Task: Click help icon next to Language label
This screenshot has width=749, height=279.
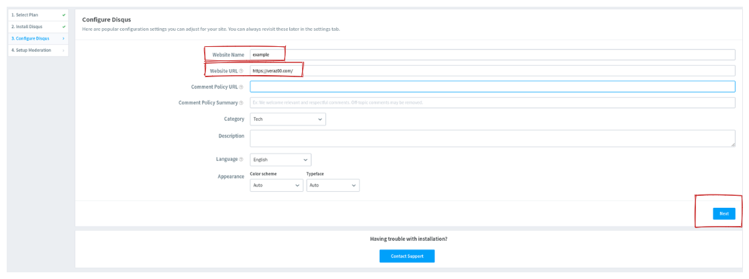Action: 241,160
